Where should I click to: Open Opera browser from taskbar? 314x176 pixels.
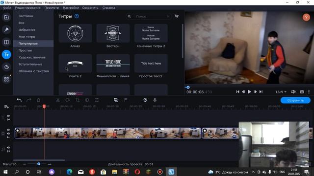point(137,172)
